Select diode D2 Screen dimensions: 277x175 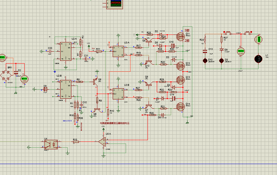pyautogui.click(x=161, y=35)
